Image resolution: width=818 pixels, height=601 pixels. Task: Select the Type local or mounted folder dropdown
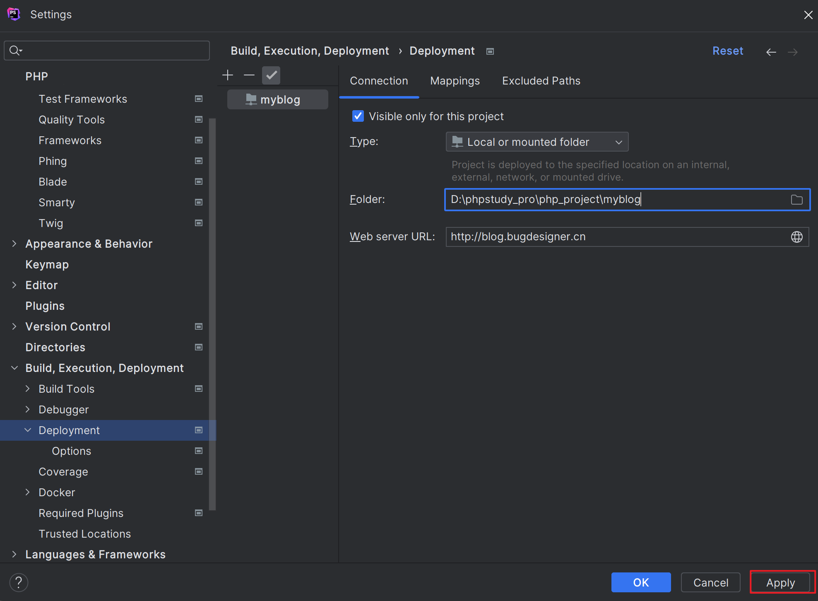tap(536, 142)
